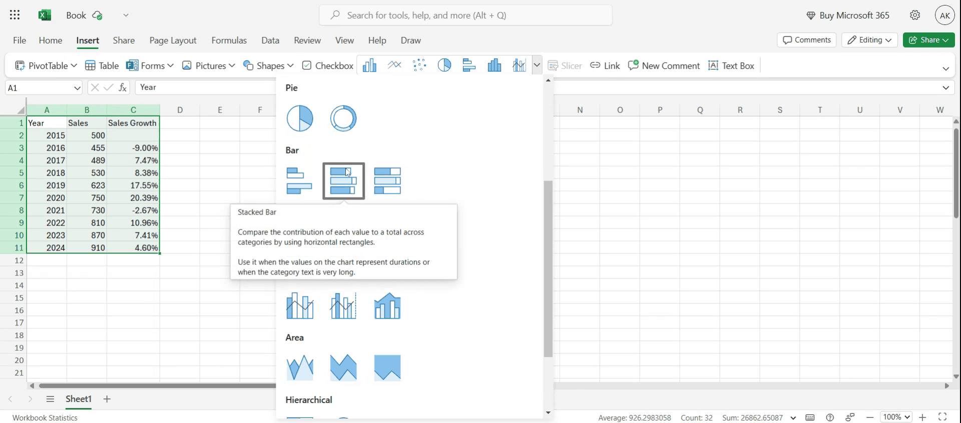This screenshot has height=423, width=961.
Task: Insert a line chart from ribbon
Action: click(x=394, y=65)
